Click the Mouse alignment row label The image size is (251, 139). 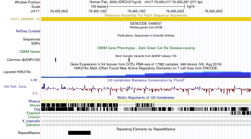[x=35, y=105]
